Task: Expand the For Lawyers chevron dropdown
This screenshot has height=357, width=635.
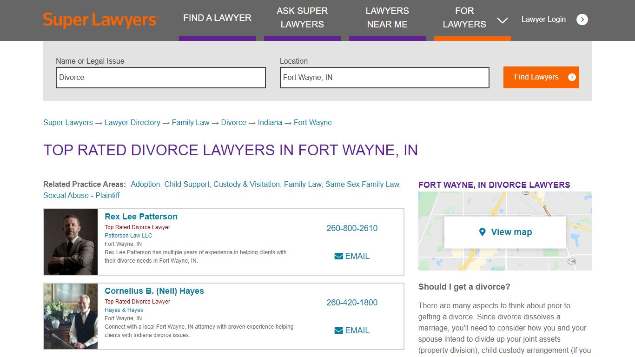Action: pyautogui.click(x=502, y=20)
